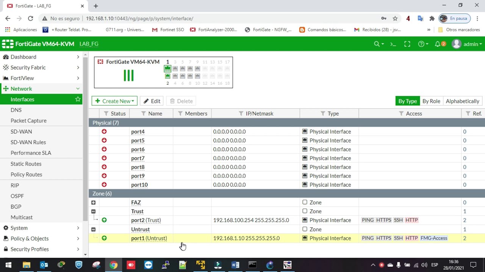The image size is (485, 272).
Task: Open DNS in Network menu
Action: point(16,110)
